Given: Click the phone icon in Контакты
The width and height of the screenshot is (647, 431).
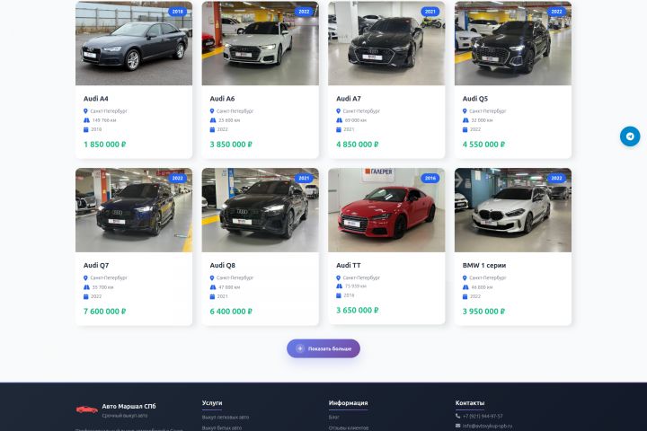Looking at the screenshot, I should pyautogui.click(x=458, y=416).
